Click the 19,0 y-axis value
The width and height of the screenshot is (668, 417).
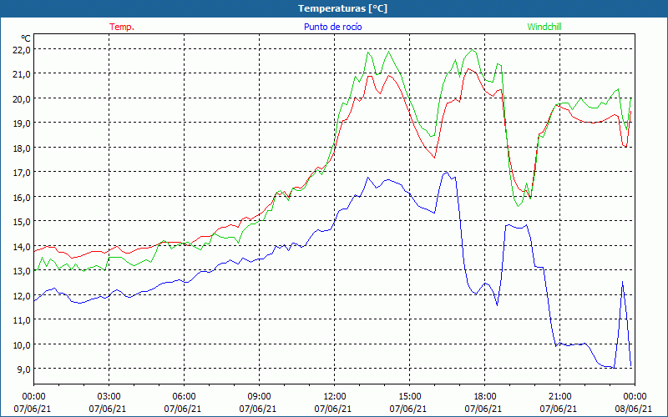(23, 123)
